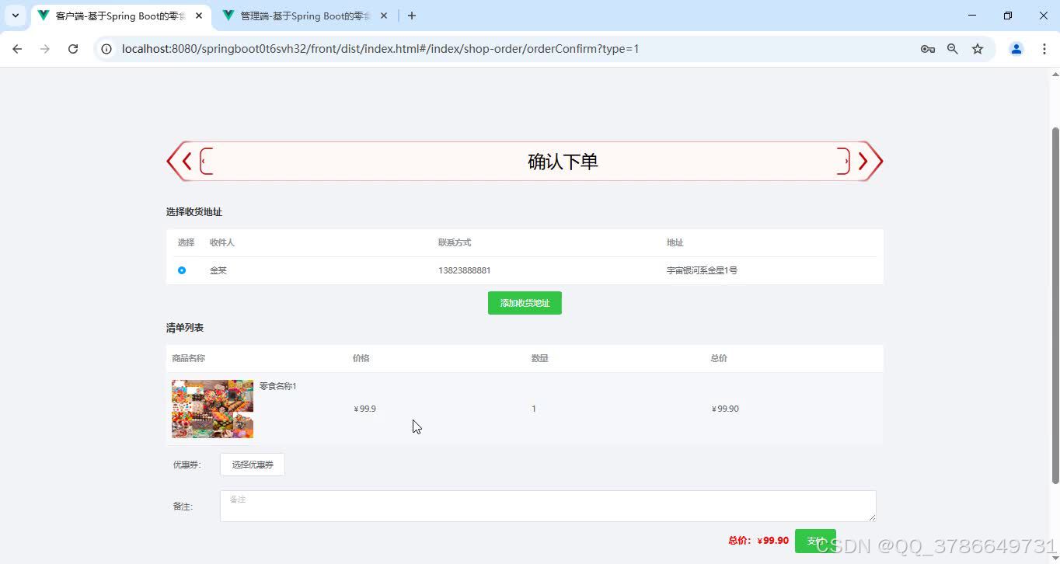The width and height of the screenshot is (1060, 564).
Task: Click the 确认下单 page title
Action: (563, 162)
